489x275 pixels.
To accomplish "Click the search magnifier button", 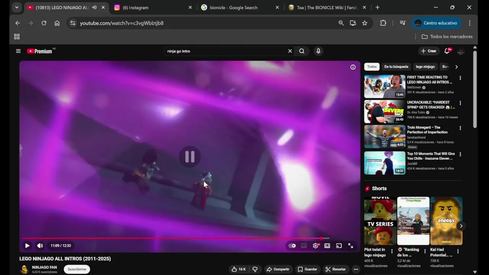I will (302, 51).
